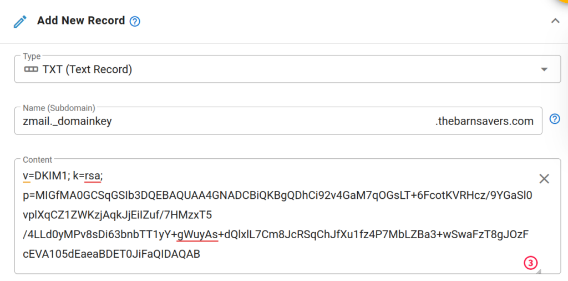This screenshot has height=281, width=568.
Task: Clear the Content field with the X icon
Action: (544, 178)
